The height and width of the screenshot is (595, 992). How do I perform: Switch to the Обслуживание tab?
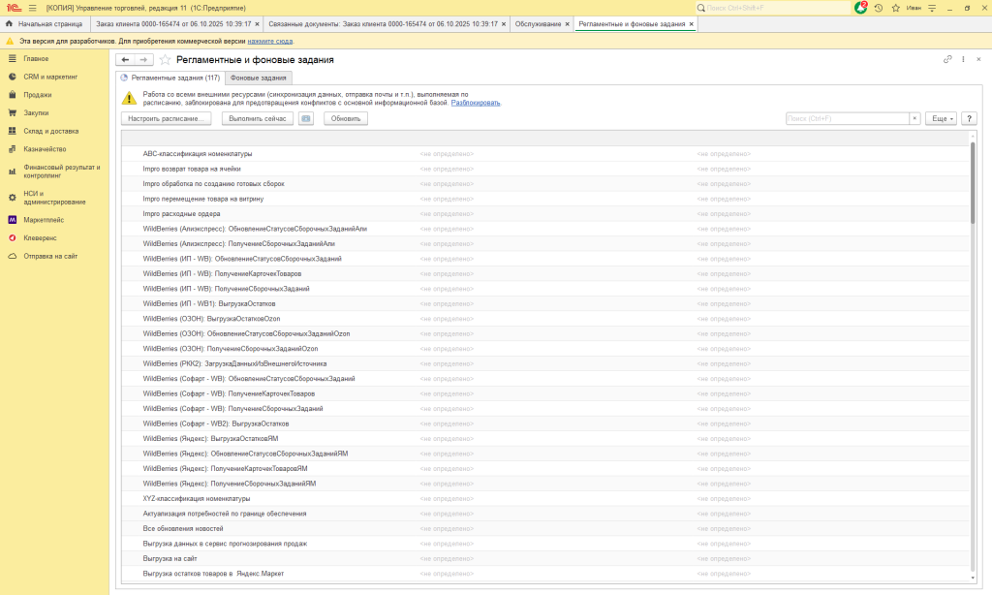(x=537, y=23)
